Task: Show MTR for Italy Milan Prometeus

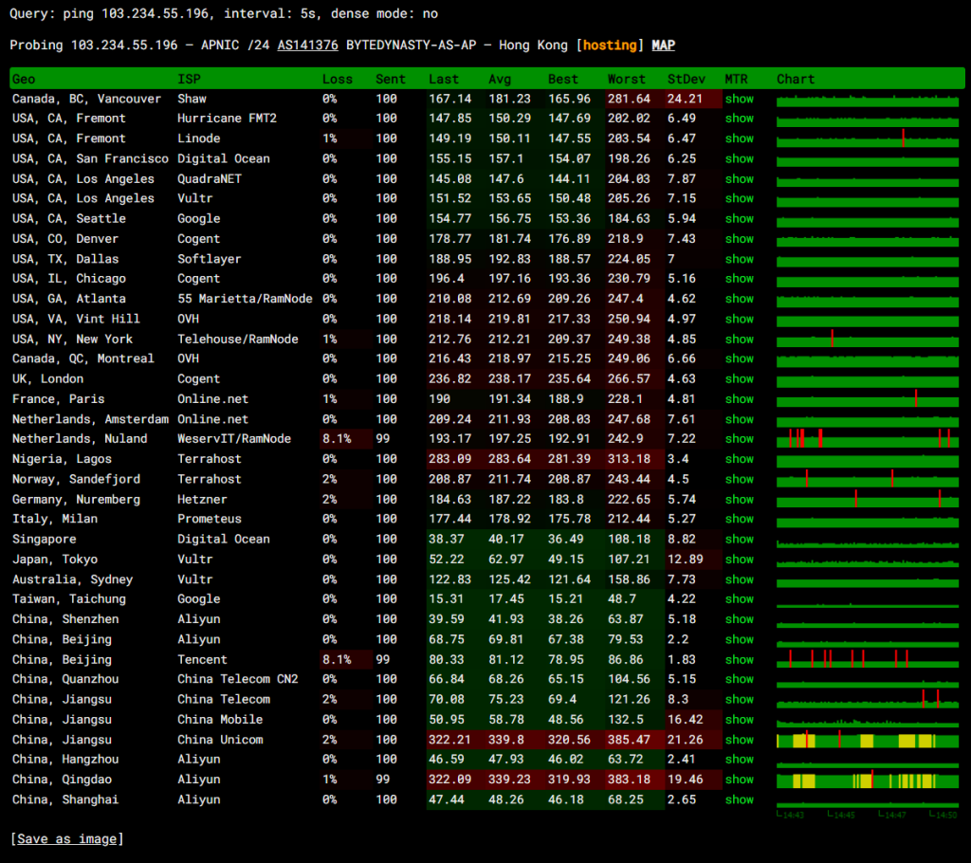Action: [740, 519]
